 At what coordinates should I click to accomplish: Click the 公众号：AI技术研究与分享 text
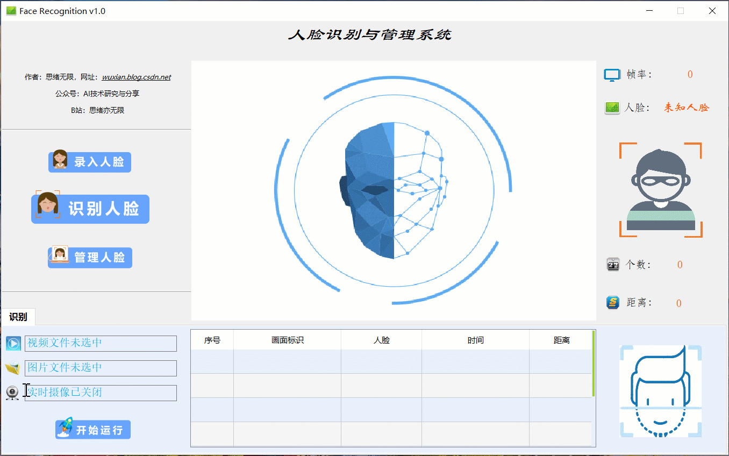pyautogui.click(x=97, y=94)
